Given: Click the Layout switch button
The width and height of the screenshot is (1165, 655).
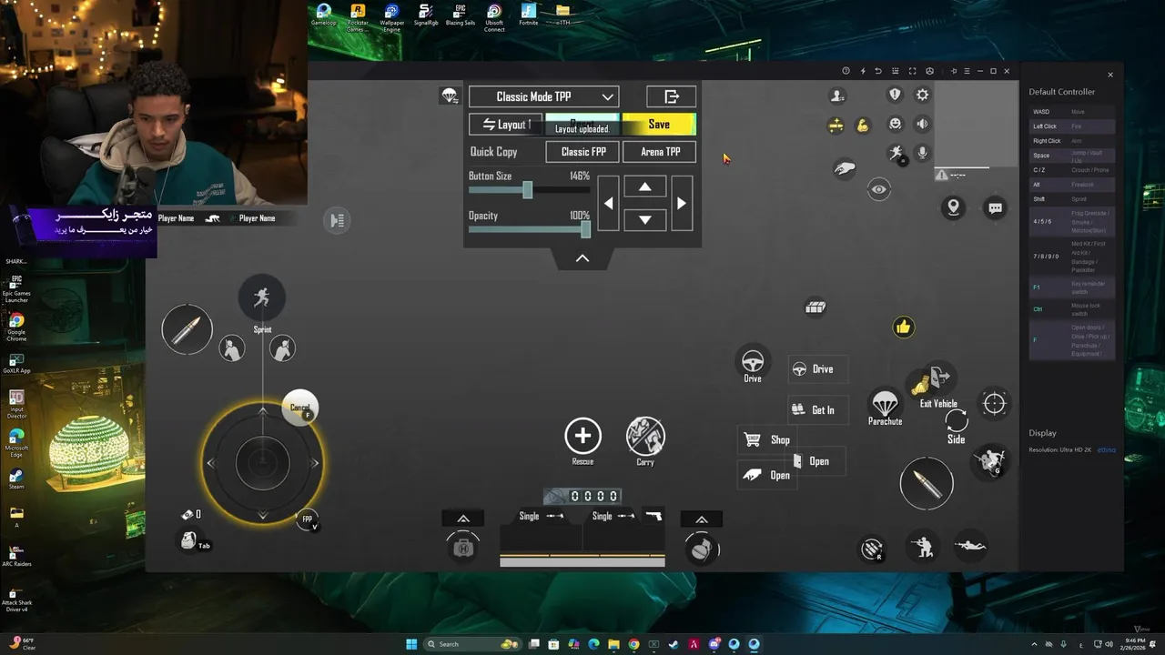Looking at the screenshot, I should pyautogui.click(x=506, y=125).
